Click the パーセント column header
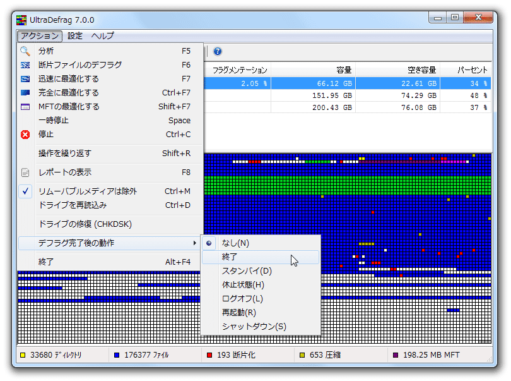 pos(466,70)
